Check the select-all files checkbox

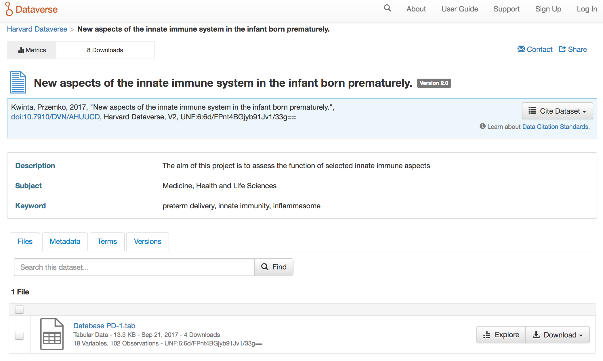click(x=19, y=310)
